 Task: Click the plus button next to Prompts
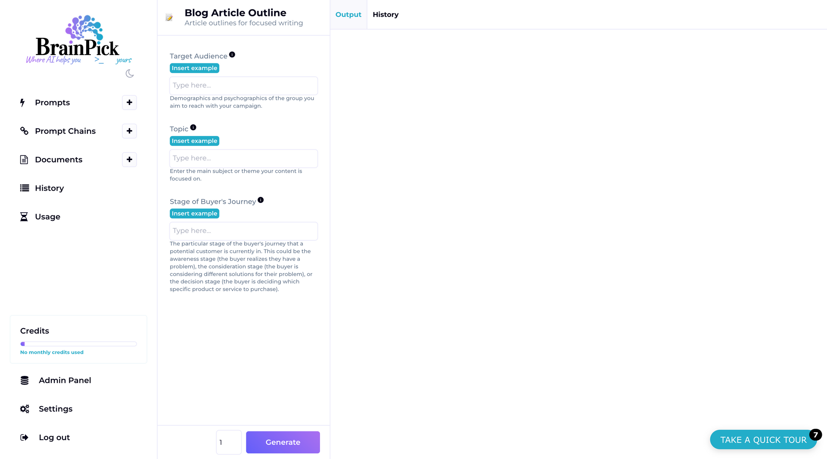(x=129, y=102)
